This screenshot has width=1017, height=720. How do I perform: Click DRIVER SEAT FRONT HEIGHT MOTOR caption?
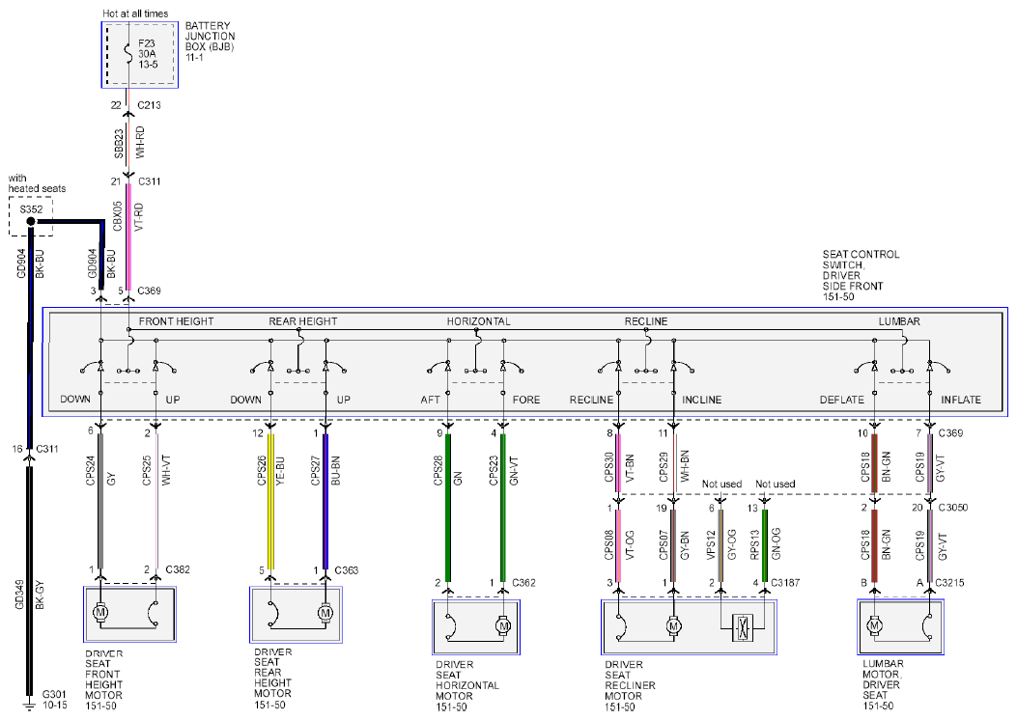tap(103, 679)
